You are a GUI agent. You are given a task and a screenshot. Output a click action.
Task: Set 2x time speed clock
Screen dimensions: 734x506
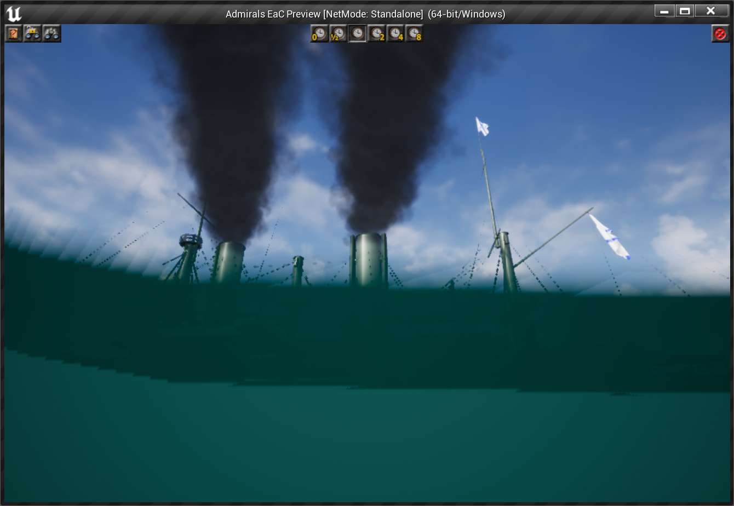(x=376, y=34)
